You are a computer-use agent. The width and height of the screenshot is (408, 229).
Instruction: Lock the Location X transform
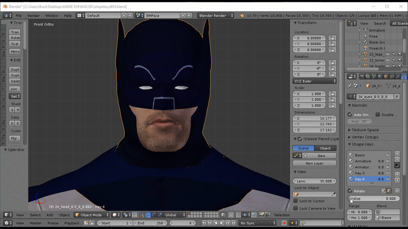[332, 38]
